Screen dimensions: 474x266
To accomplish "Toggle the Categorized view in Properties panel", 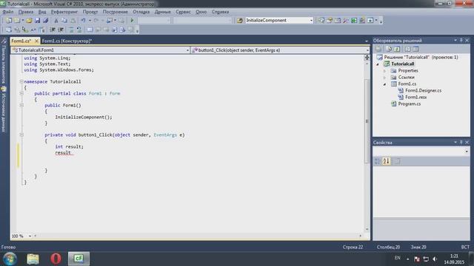I will pyautogui.click(x=378, y=161).
